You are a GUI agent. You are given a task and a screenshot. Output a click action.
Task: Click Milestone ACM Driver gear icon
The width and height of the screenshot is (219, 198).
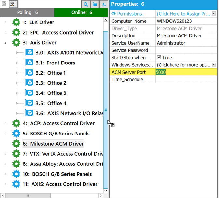[16, 144]
